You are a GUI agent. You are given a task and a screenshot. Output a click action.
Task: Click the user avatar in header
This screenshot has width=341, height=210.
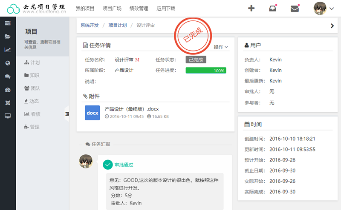[320, 8]
